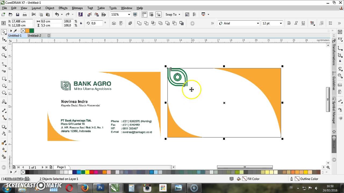Select the Zoom tool in toolbox
Image resolution: width=344 pixels, height=193 pixels.
[4, 55]
